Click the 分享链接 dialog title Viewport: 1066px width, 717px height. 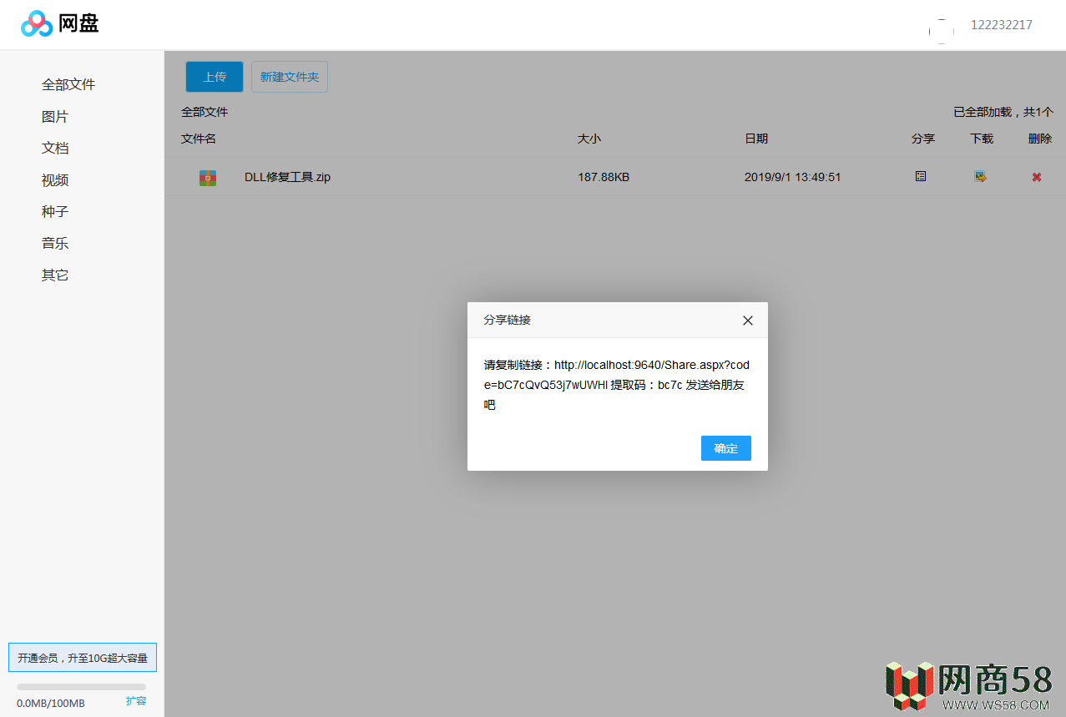[508, 320]
